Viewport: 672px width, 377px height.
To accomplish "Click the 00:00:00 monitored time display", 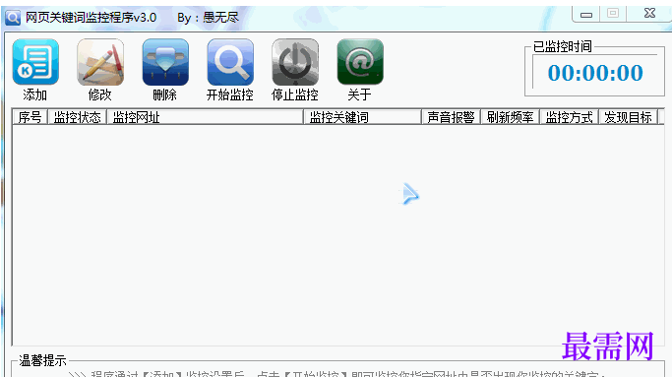I will 595,73.
